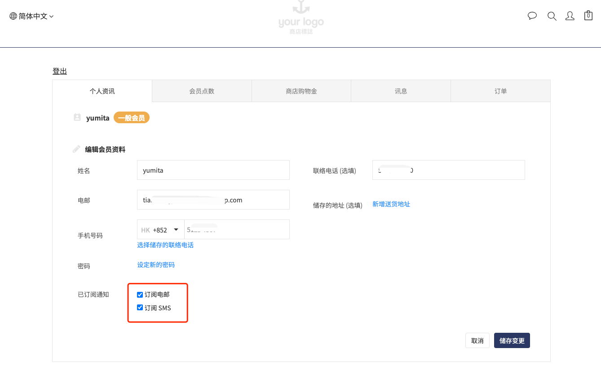
Task: Open the chat message bubble icon
Action: [x=532, y=16]
